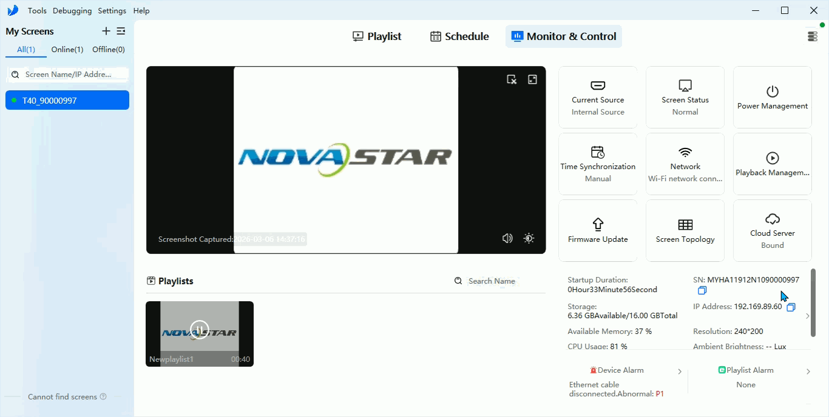Open the Tools menu

tap(37, 11)
